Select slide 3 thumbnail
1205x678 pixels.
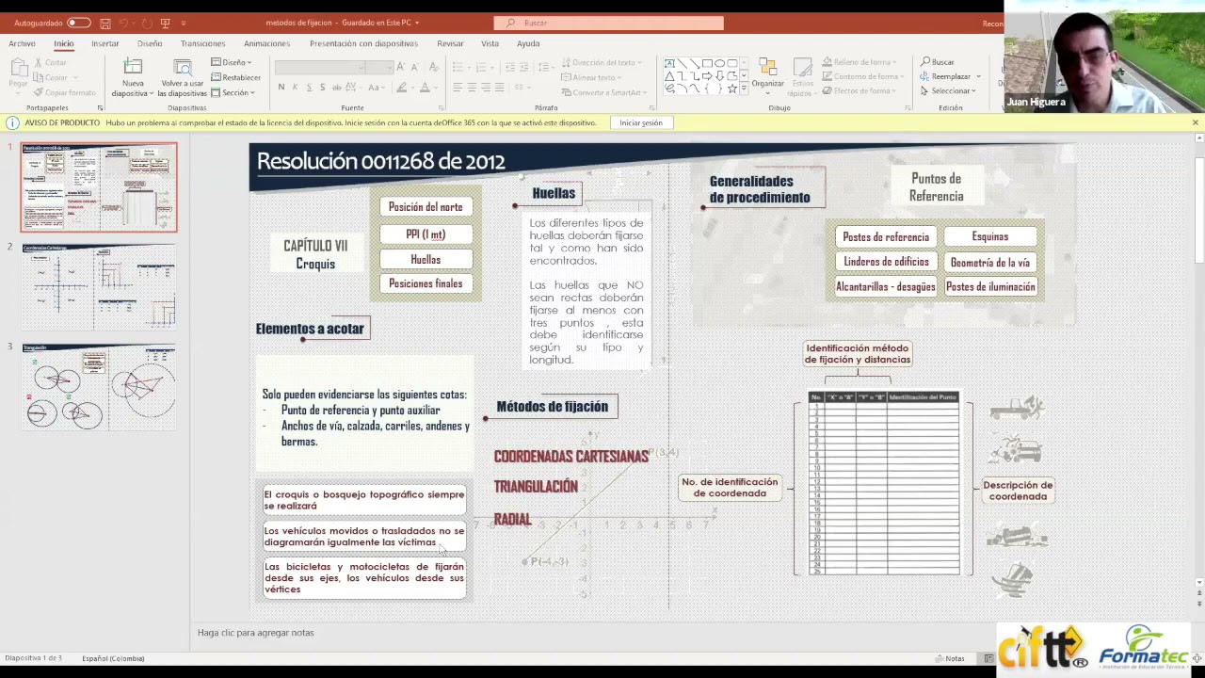click(99, 387)
